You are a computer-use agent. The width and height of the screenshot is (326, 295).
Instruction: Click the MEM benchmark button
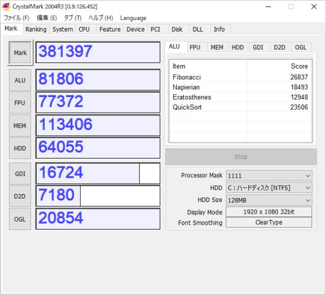tap(20, 126)
